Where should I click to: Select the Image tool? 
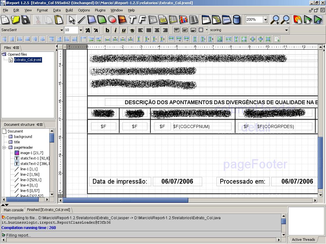pyautogui.click(x=122, y=20)
